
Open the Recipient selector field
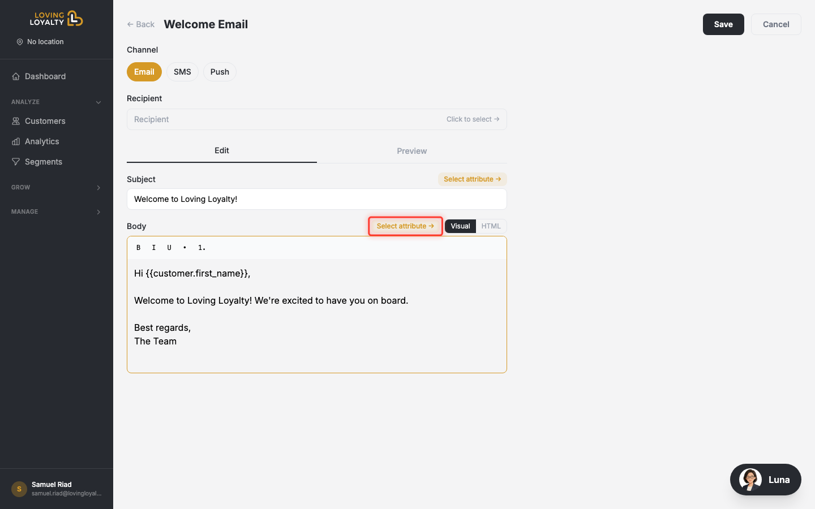coord(317,119)
